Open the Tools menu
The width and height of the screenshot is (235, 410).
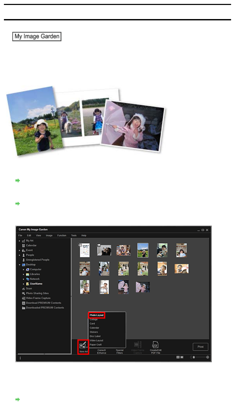coord(74,235)
